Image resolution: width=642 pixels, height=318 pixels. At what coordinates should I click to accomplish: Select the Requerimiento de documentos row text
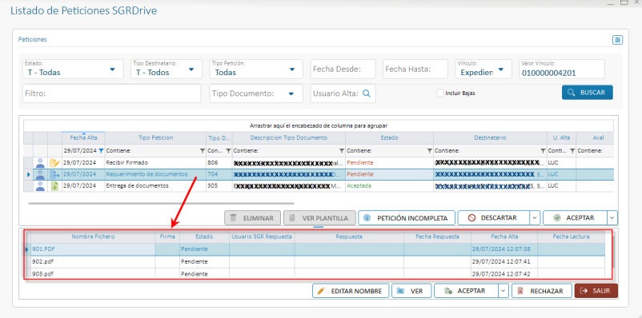[147, 174]
